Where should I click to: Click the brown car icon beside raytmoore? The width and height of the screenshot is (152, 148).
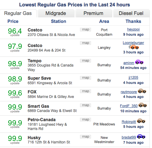tap(142, 91)
